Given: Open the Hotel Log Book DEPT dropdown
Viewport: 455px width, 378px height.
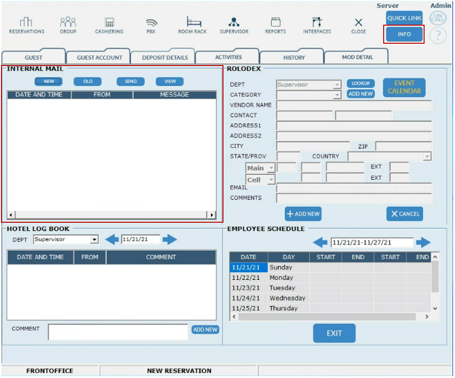Looking at the screenshot, I should click(x=94, y=240).
